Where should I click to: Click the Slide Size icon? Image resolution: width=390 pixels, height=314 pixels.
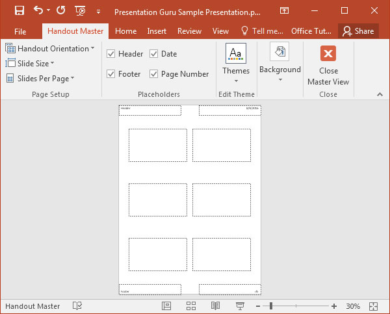point(10,63)
